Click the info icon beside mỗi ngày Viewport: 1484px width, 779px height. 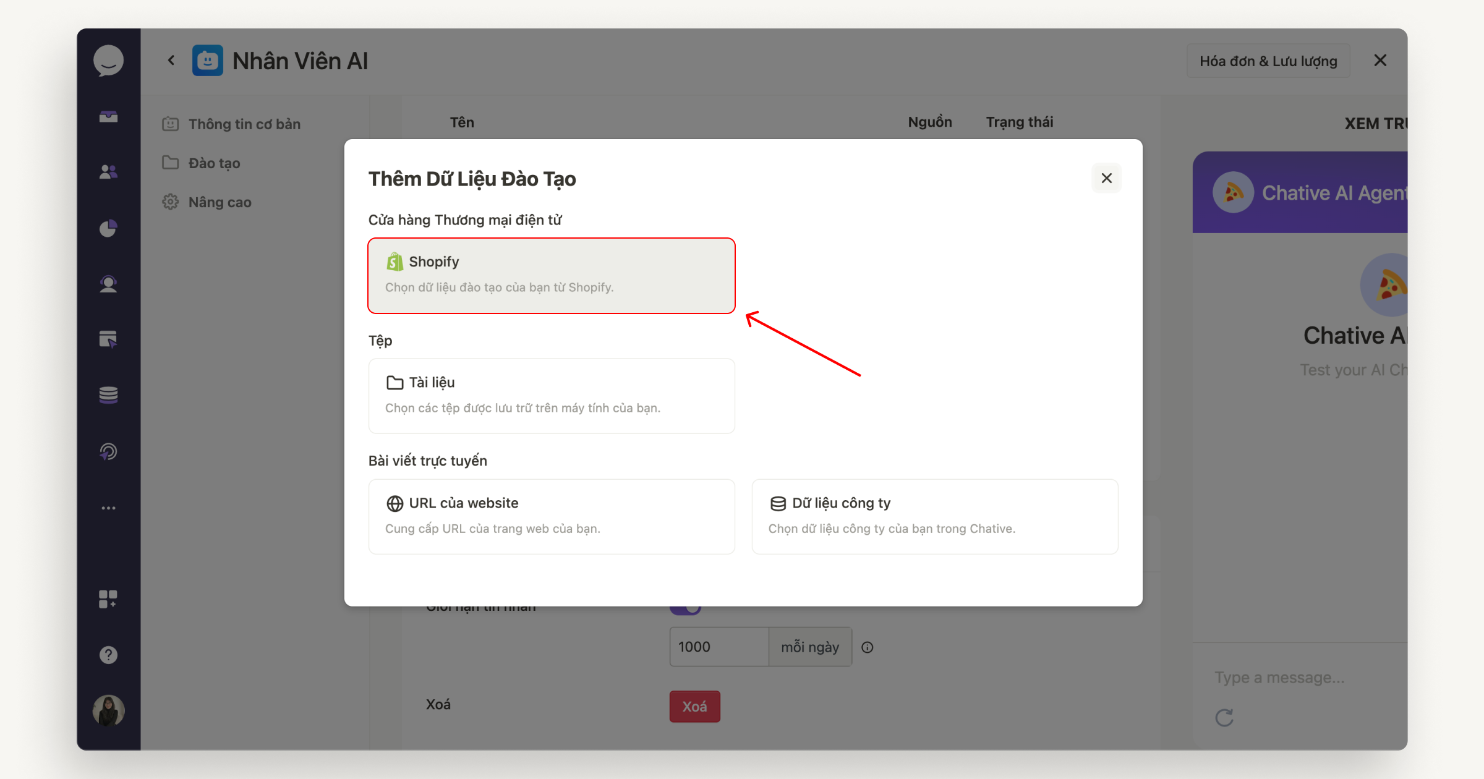click(868, 647)
